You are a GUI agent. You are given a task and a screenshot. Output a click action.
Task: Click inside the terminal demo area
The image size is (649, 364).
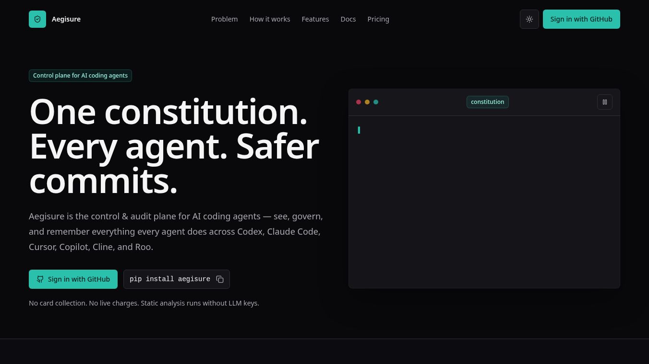tap(484, 202)
